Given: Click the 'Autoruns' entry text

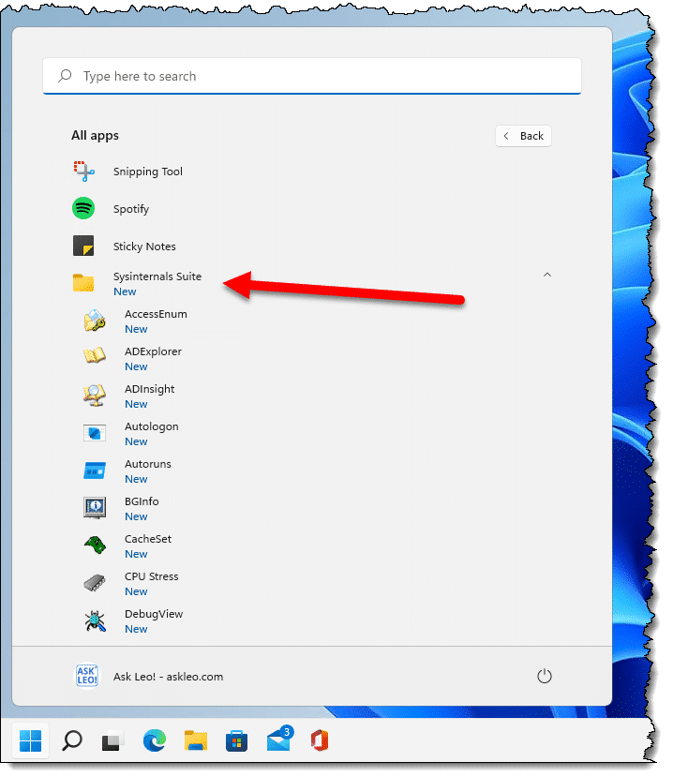Looking at the screenshot, I should point(148,464).
